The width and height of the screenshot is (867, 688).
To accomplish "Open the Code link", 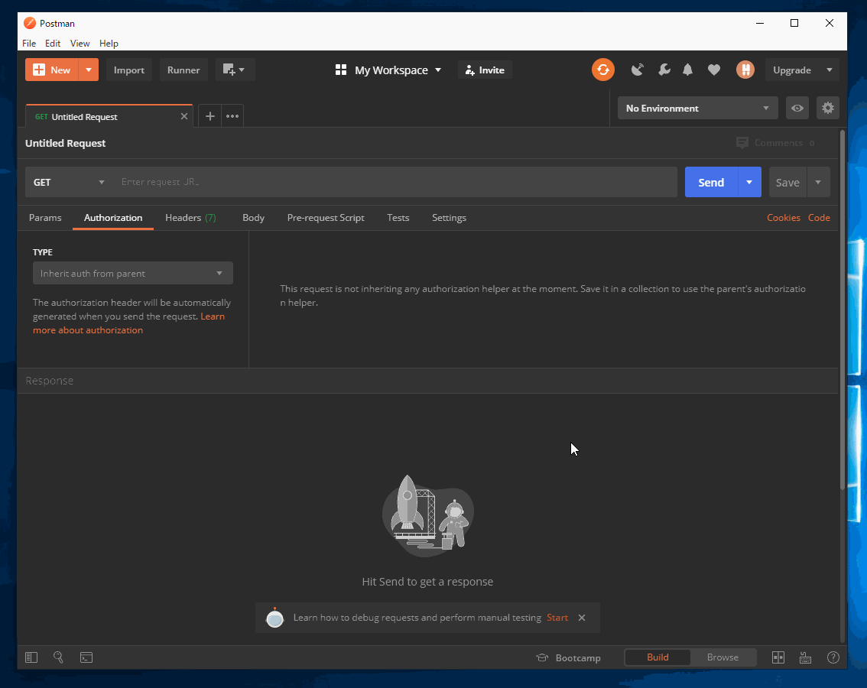I will (819, 218).
